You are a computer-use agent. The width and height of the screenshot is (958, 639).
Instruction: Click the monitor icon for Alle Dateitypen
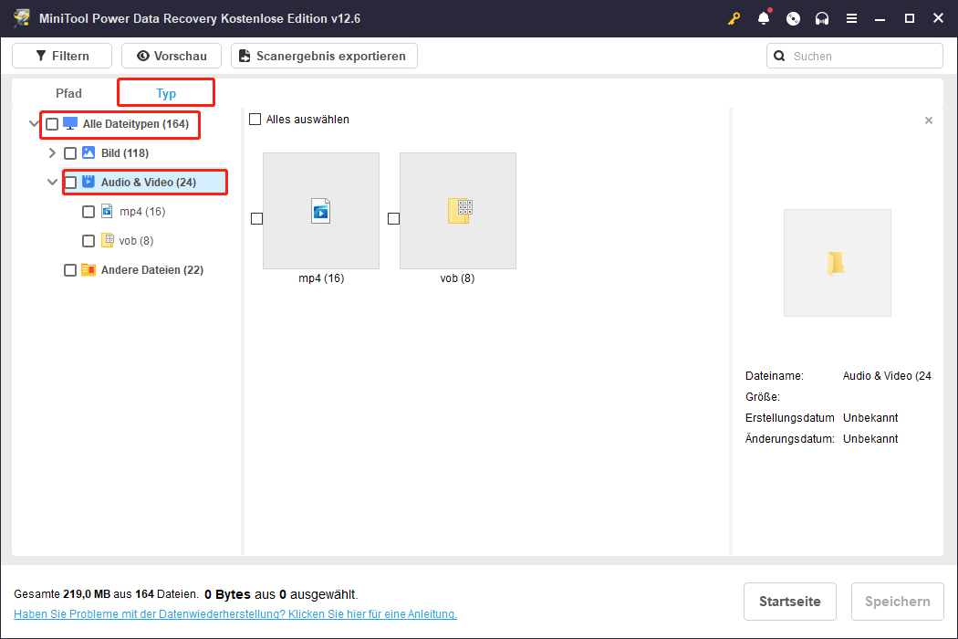(70, 123)
